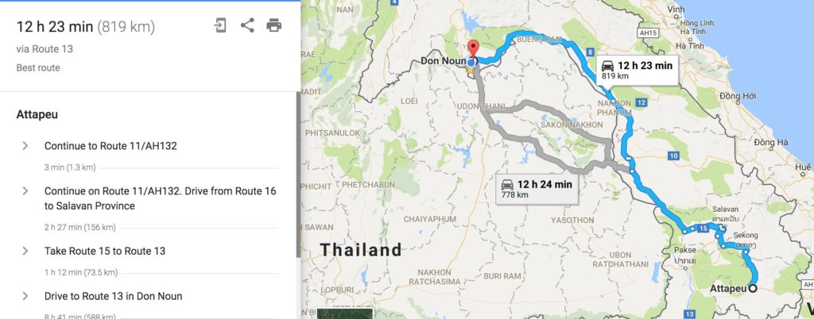The width and height of the screenshot is (814, 319).
Task: Select the car icon in 12 h 24 min label
Action: coord(507,184)
